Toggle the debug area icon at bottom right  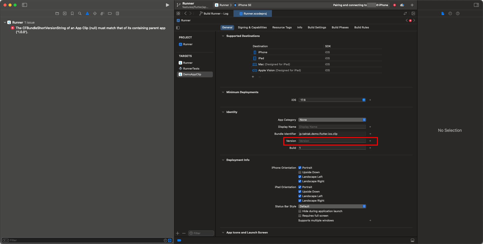pyautogui.click(x=412, y=240)
